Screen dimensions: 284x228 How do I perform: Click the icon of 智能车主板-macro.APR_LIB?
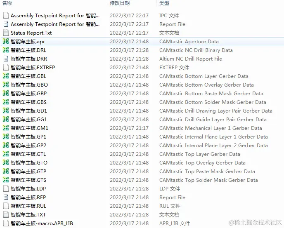pyautogui.click(x=6, y=223)
